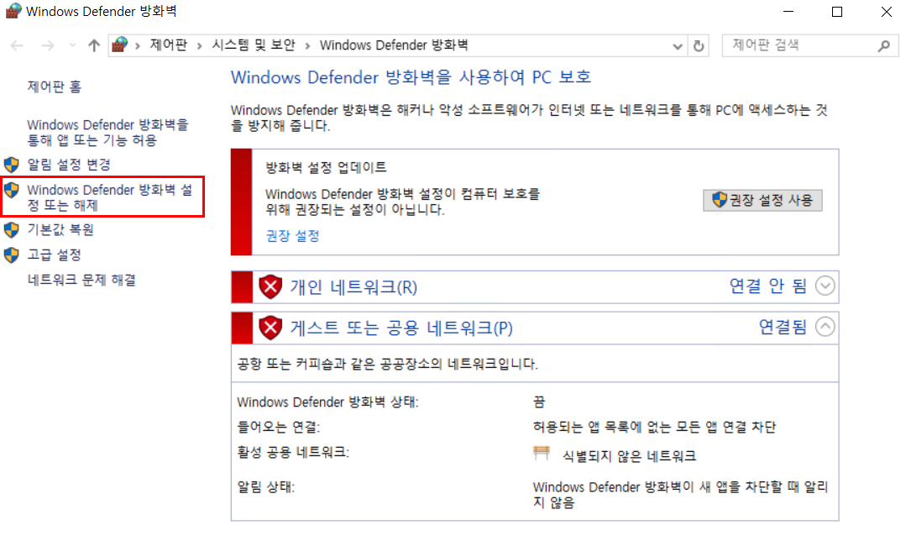Click the 권장 설정 사용 button
Viewport: 906px width, 541px height.
(x=762, y=200)
